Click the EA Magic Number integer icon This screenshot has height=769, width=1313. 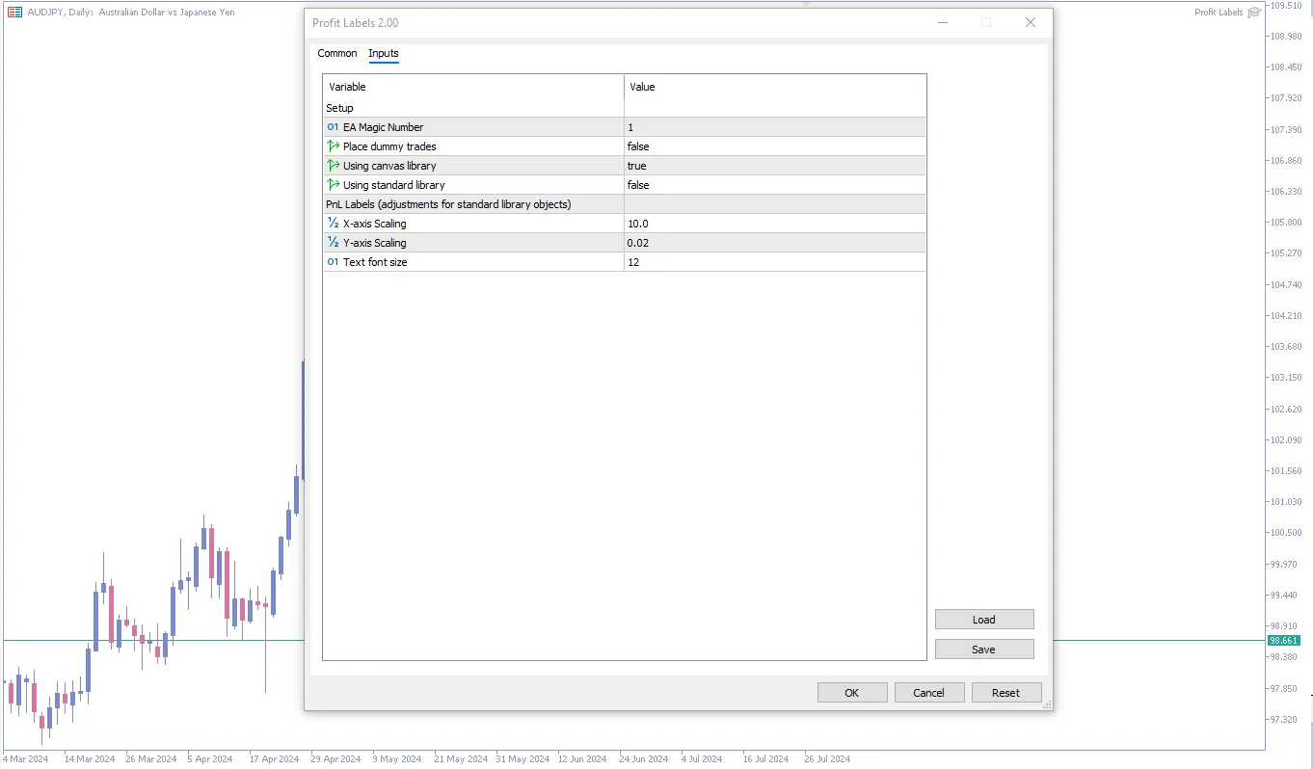[333, 127]
